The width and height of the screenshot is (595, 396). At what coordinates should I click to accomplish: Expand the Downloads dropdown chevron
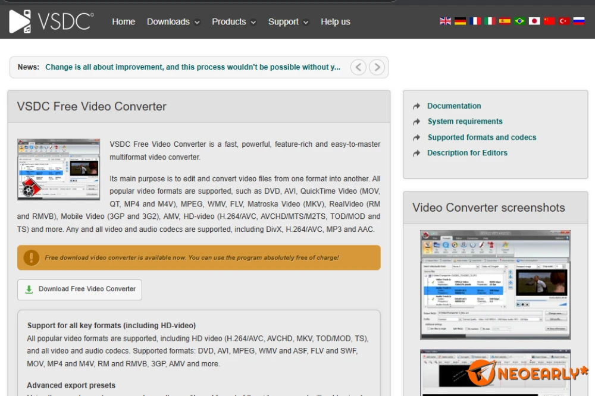[x=197, y=23]
